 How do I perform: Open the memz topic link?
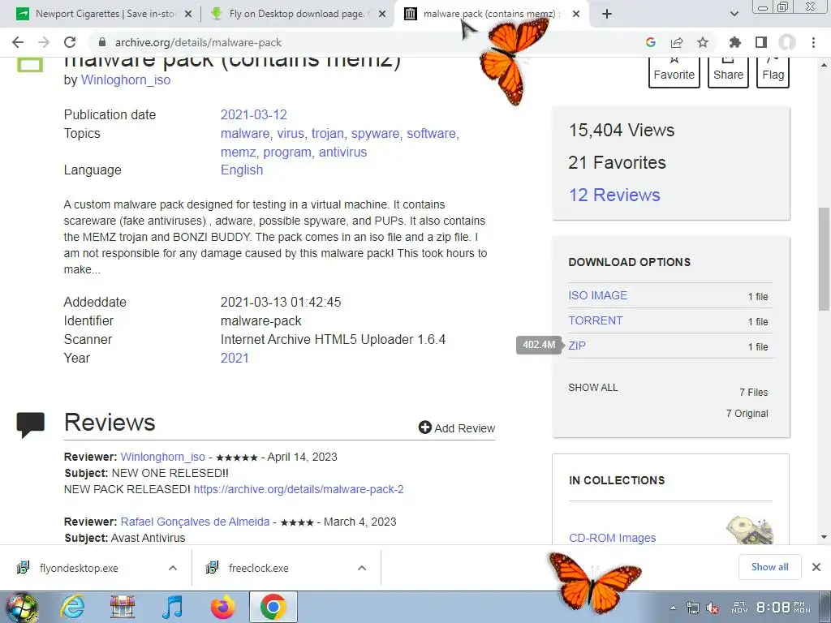click(x=238, y=152)
